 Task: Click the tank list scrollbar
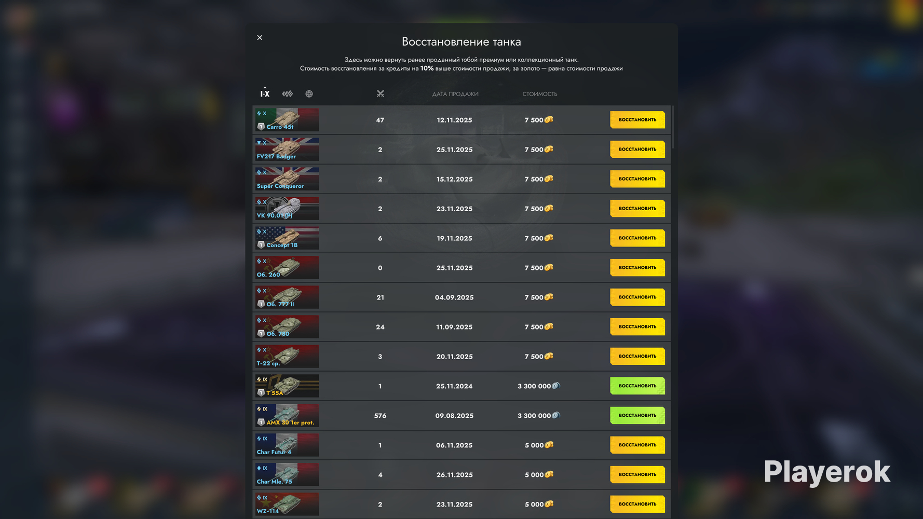[x=673, y=127]
